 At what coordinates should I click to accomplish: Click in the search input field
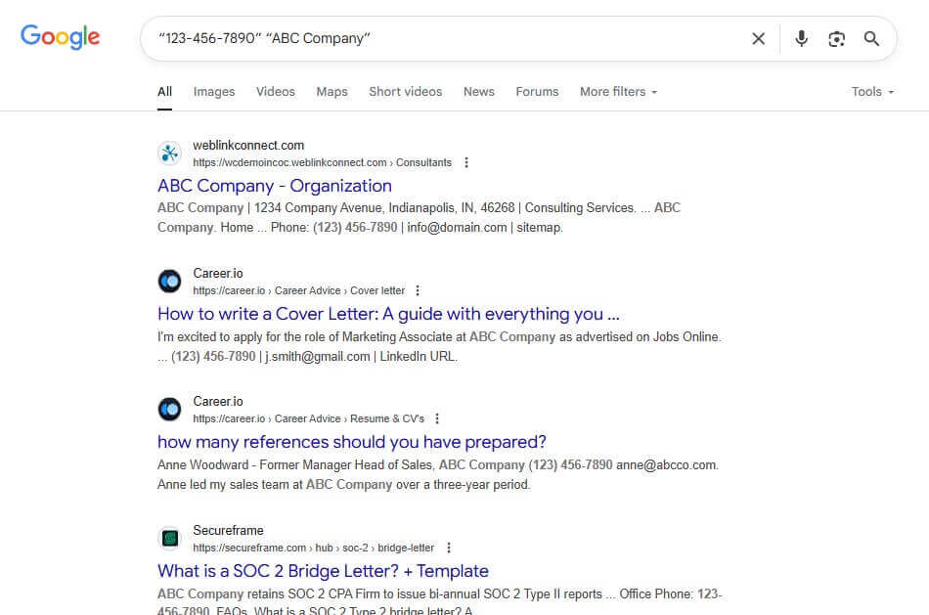444,38
